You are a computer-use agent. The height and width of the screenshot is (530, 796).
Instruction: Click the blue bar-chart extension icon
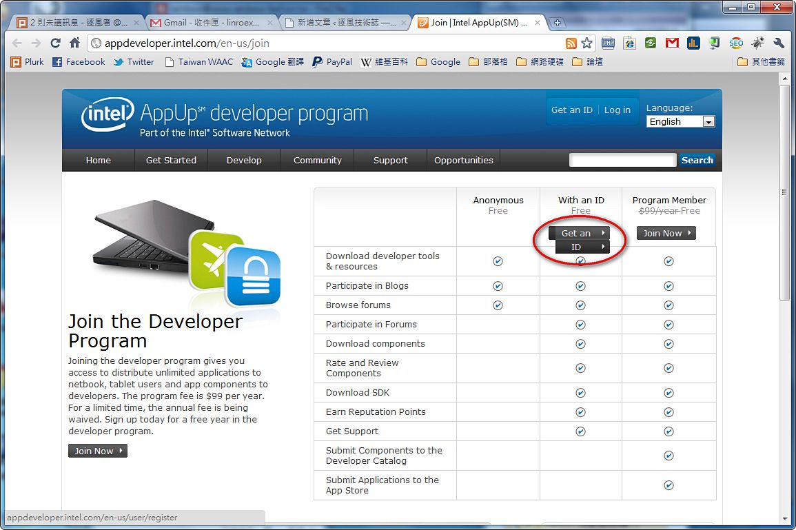tap(693, 43)
